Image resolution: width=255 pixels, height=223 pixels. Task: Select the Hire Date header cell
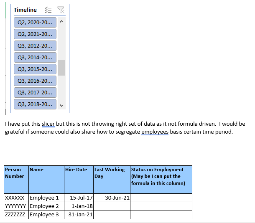click(79, 180)
